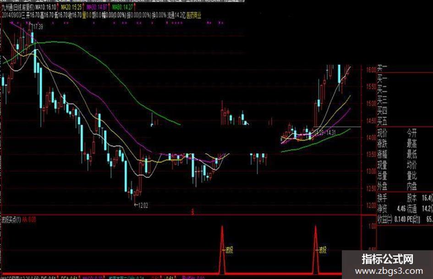Click the yellow MA20: 15.25 label
The height and width of the screenshot is (279, 433).
(71, 7)
